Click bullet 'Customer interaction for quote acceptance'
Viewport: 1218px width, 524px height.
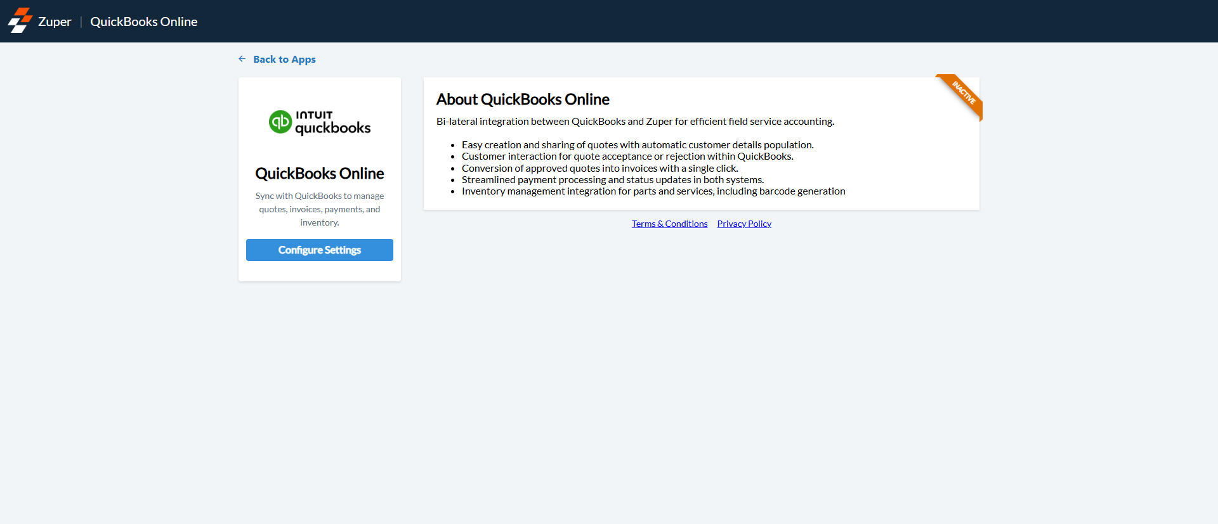point(627,157)
